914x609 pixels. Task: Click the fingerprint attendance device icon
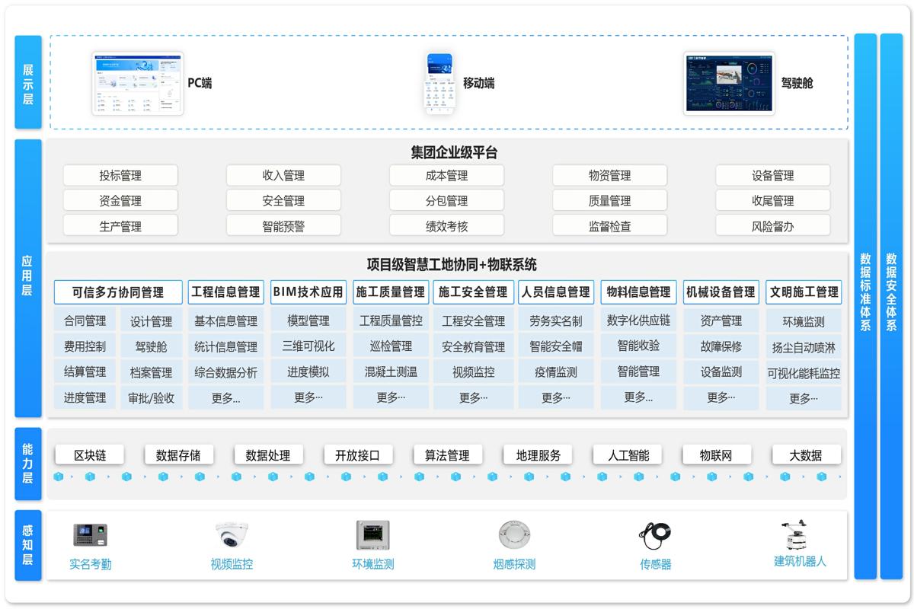tap(91, 536)
